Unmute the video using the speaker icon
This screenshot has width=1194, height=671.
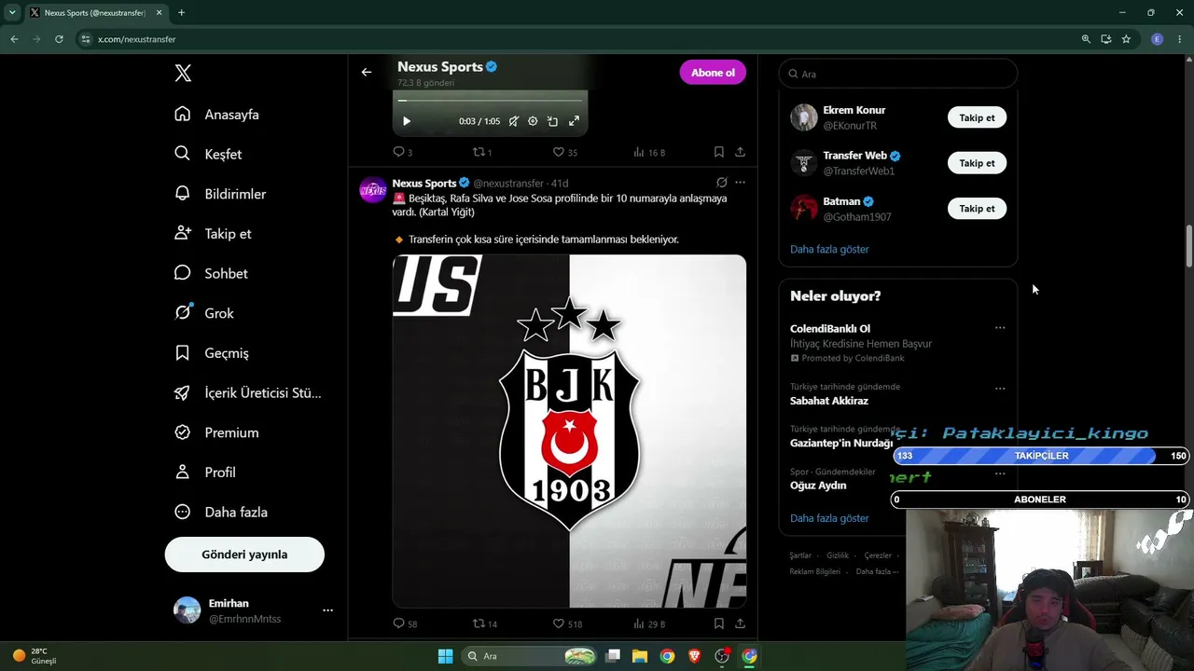pos(513,121)
